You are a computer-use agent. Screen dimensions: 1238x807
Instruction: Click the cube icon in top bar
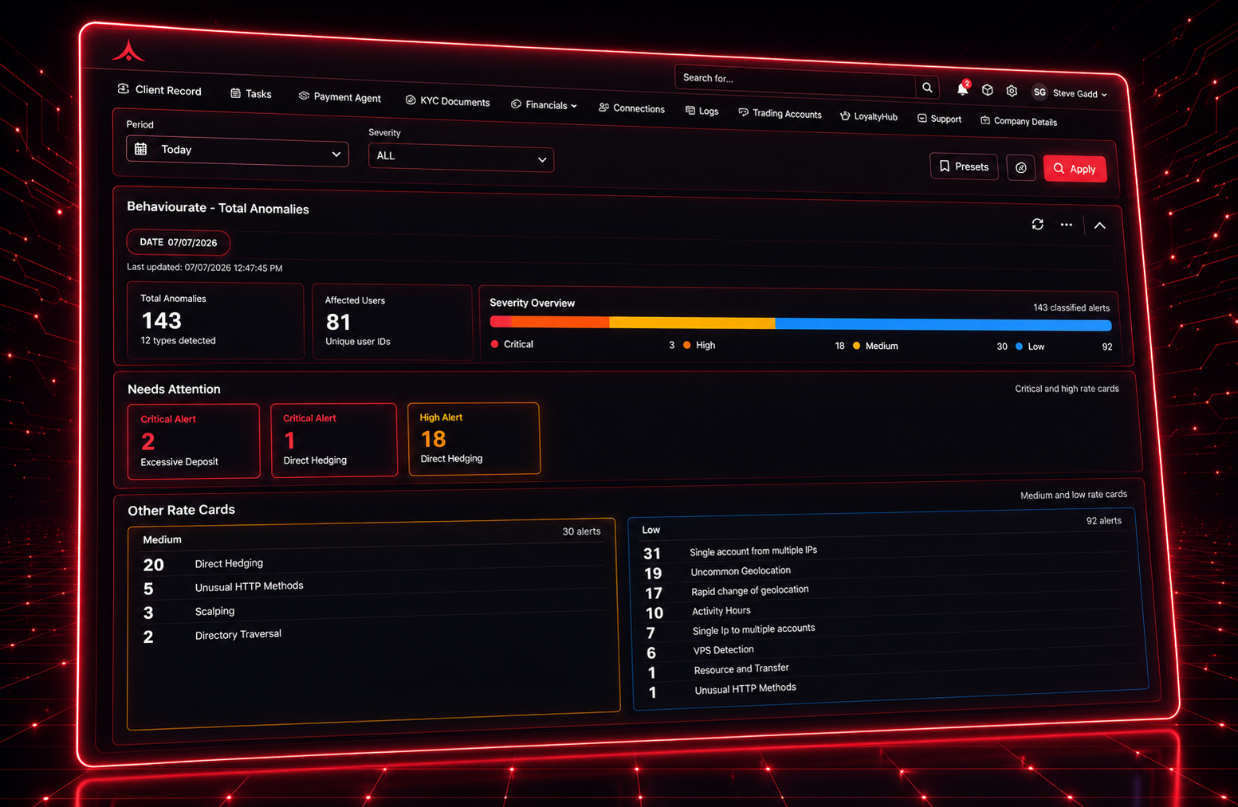(x=987, y=90)
